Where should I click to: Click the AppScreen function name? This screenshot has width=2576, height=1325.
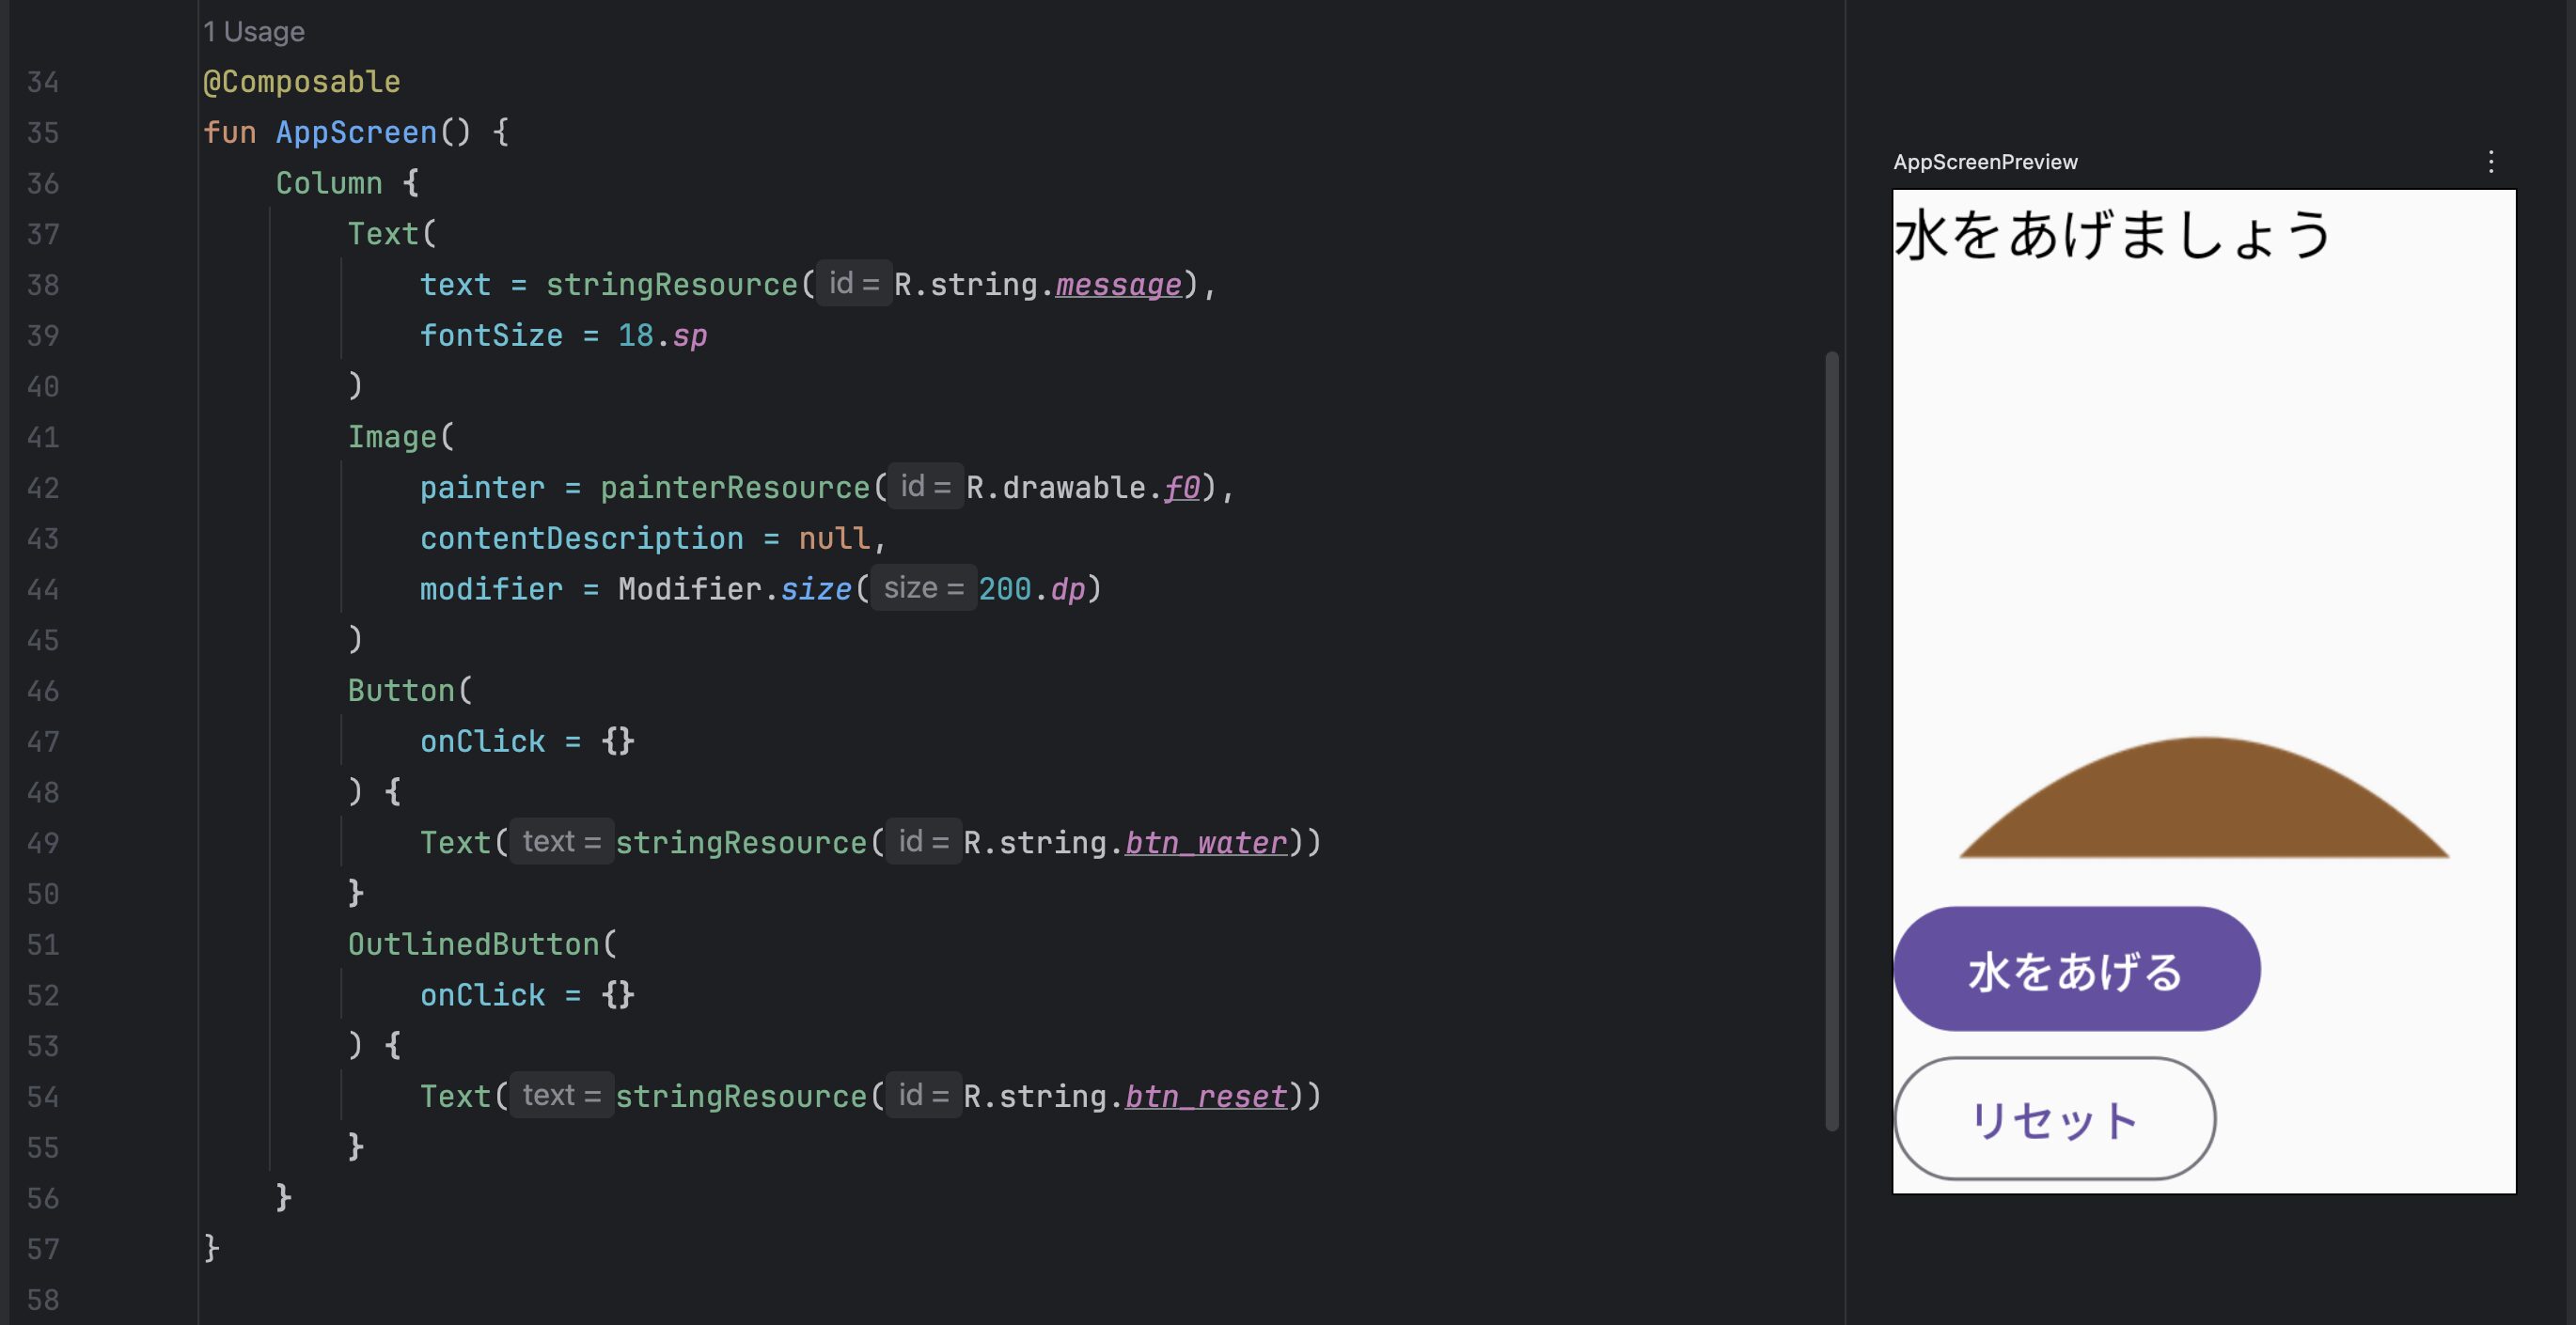pyautogui.click(x=356, y=132)
